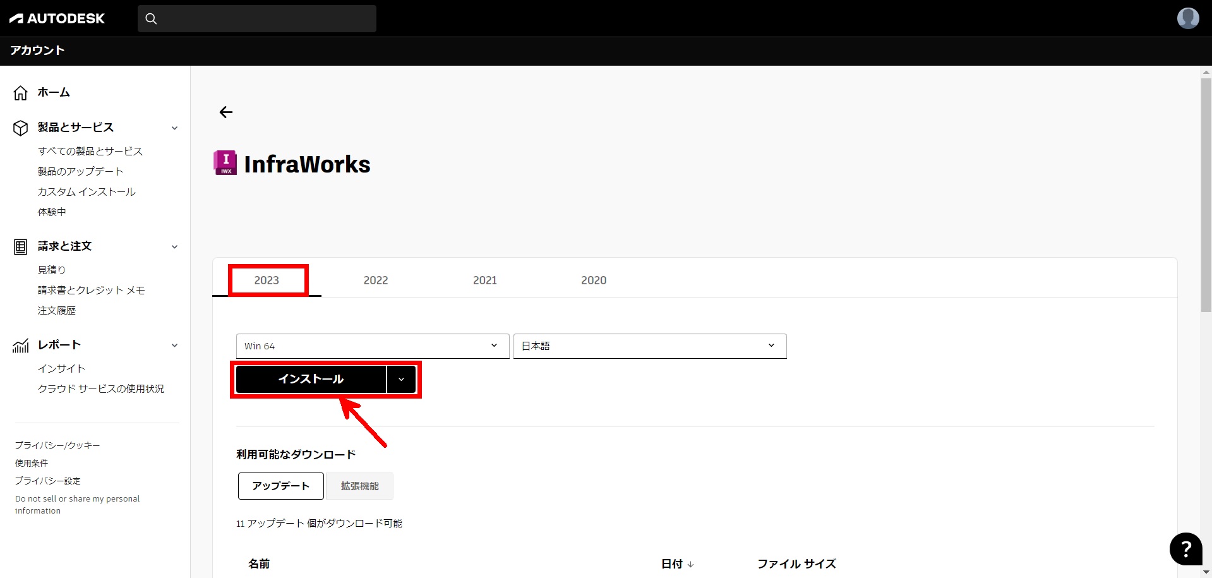Viewport: 1212px width, 578px height.
Task: Click the page vertical scrollbar
Action: pyautogui.click(x=1206, y=195)
